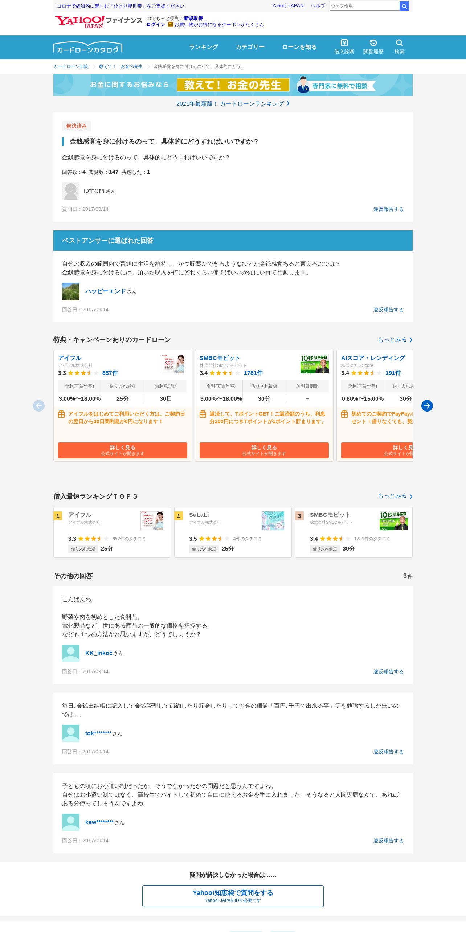Screen dimensions: 466x932
Task: Click the ハッピーエンド profile picture
Action: pyautogui.click(x=71, y=291)
